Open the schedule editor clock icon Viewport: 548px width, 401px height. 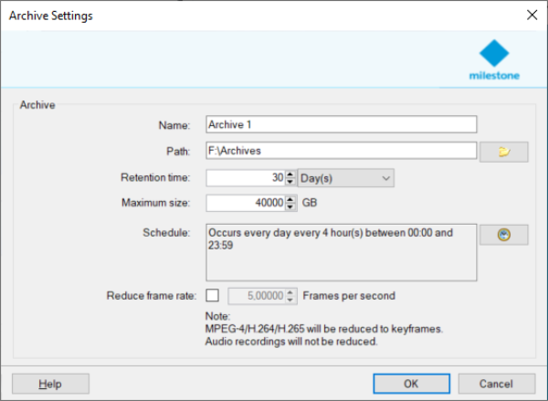point(503,235)
